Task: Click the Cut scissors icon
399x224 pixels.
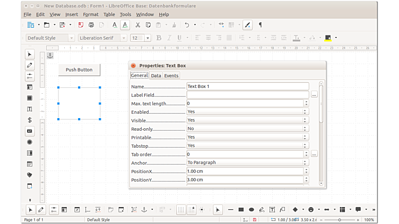Action: point(137,25)
